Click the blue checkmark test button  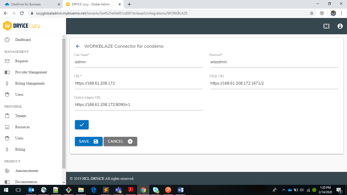click(82, 125)
